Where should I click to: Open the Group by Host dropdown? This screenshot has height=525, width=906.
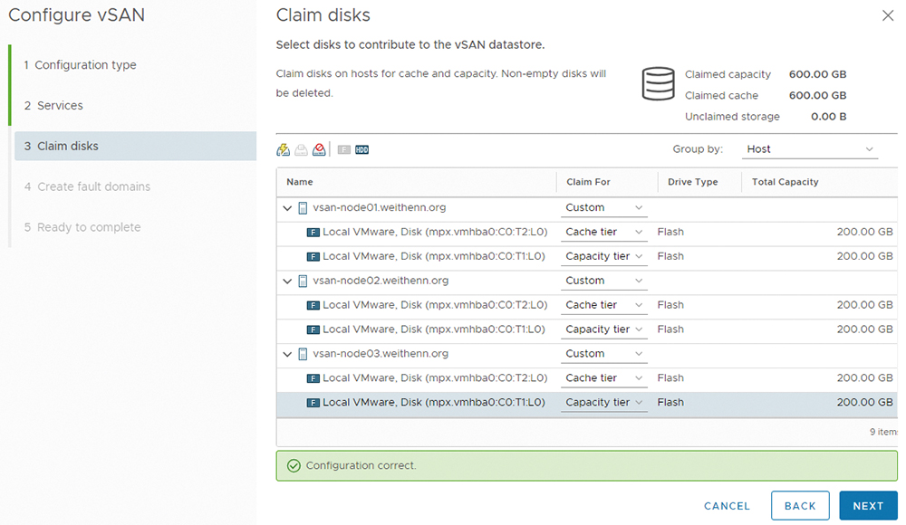coord(809,149)
